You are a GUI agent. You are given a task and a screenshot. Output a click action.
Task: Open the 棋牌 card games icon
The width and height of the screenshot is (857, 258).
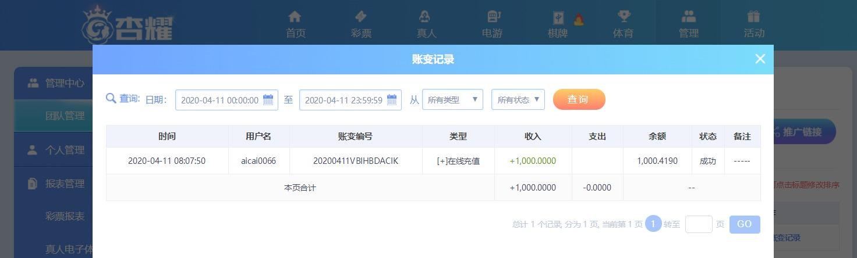click(x=558, y=17)
